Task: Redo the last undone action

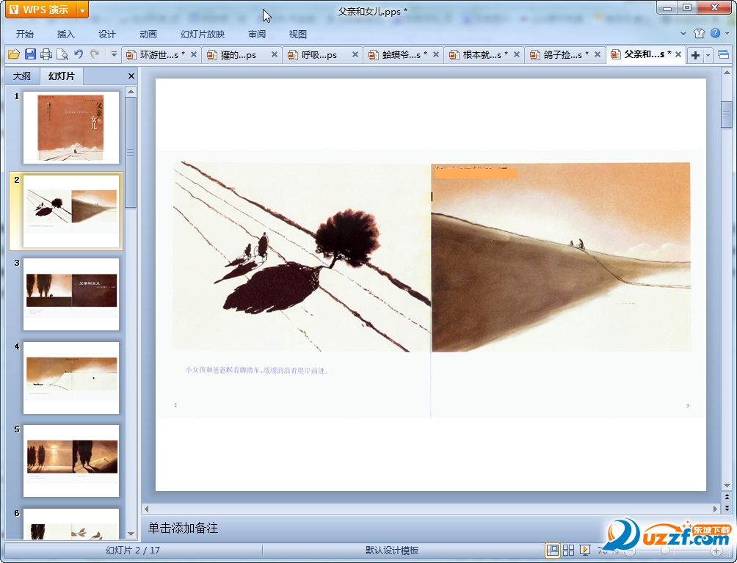Action: click(95, 54)
